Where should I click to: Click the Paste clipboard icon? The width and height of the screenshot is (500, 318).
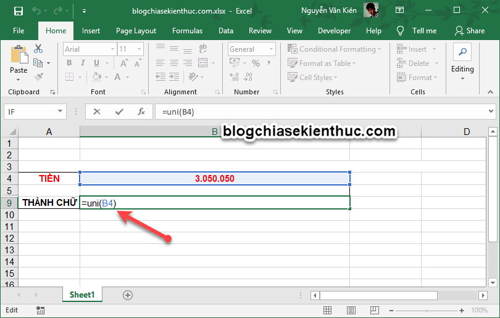pyautogui.click(x=19, y=55)
